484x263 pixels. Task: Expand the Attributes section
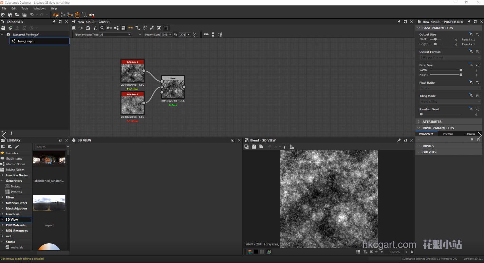pyautogui.click(x=418, y=122)
